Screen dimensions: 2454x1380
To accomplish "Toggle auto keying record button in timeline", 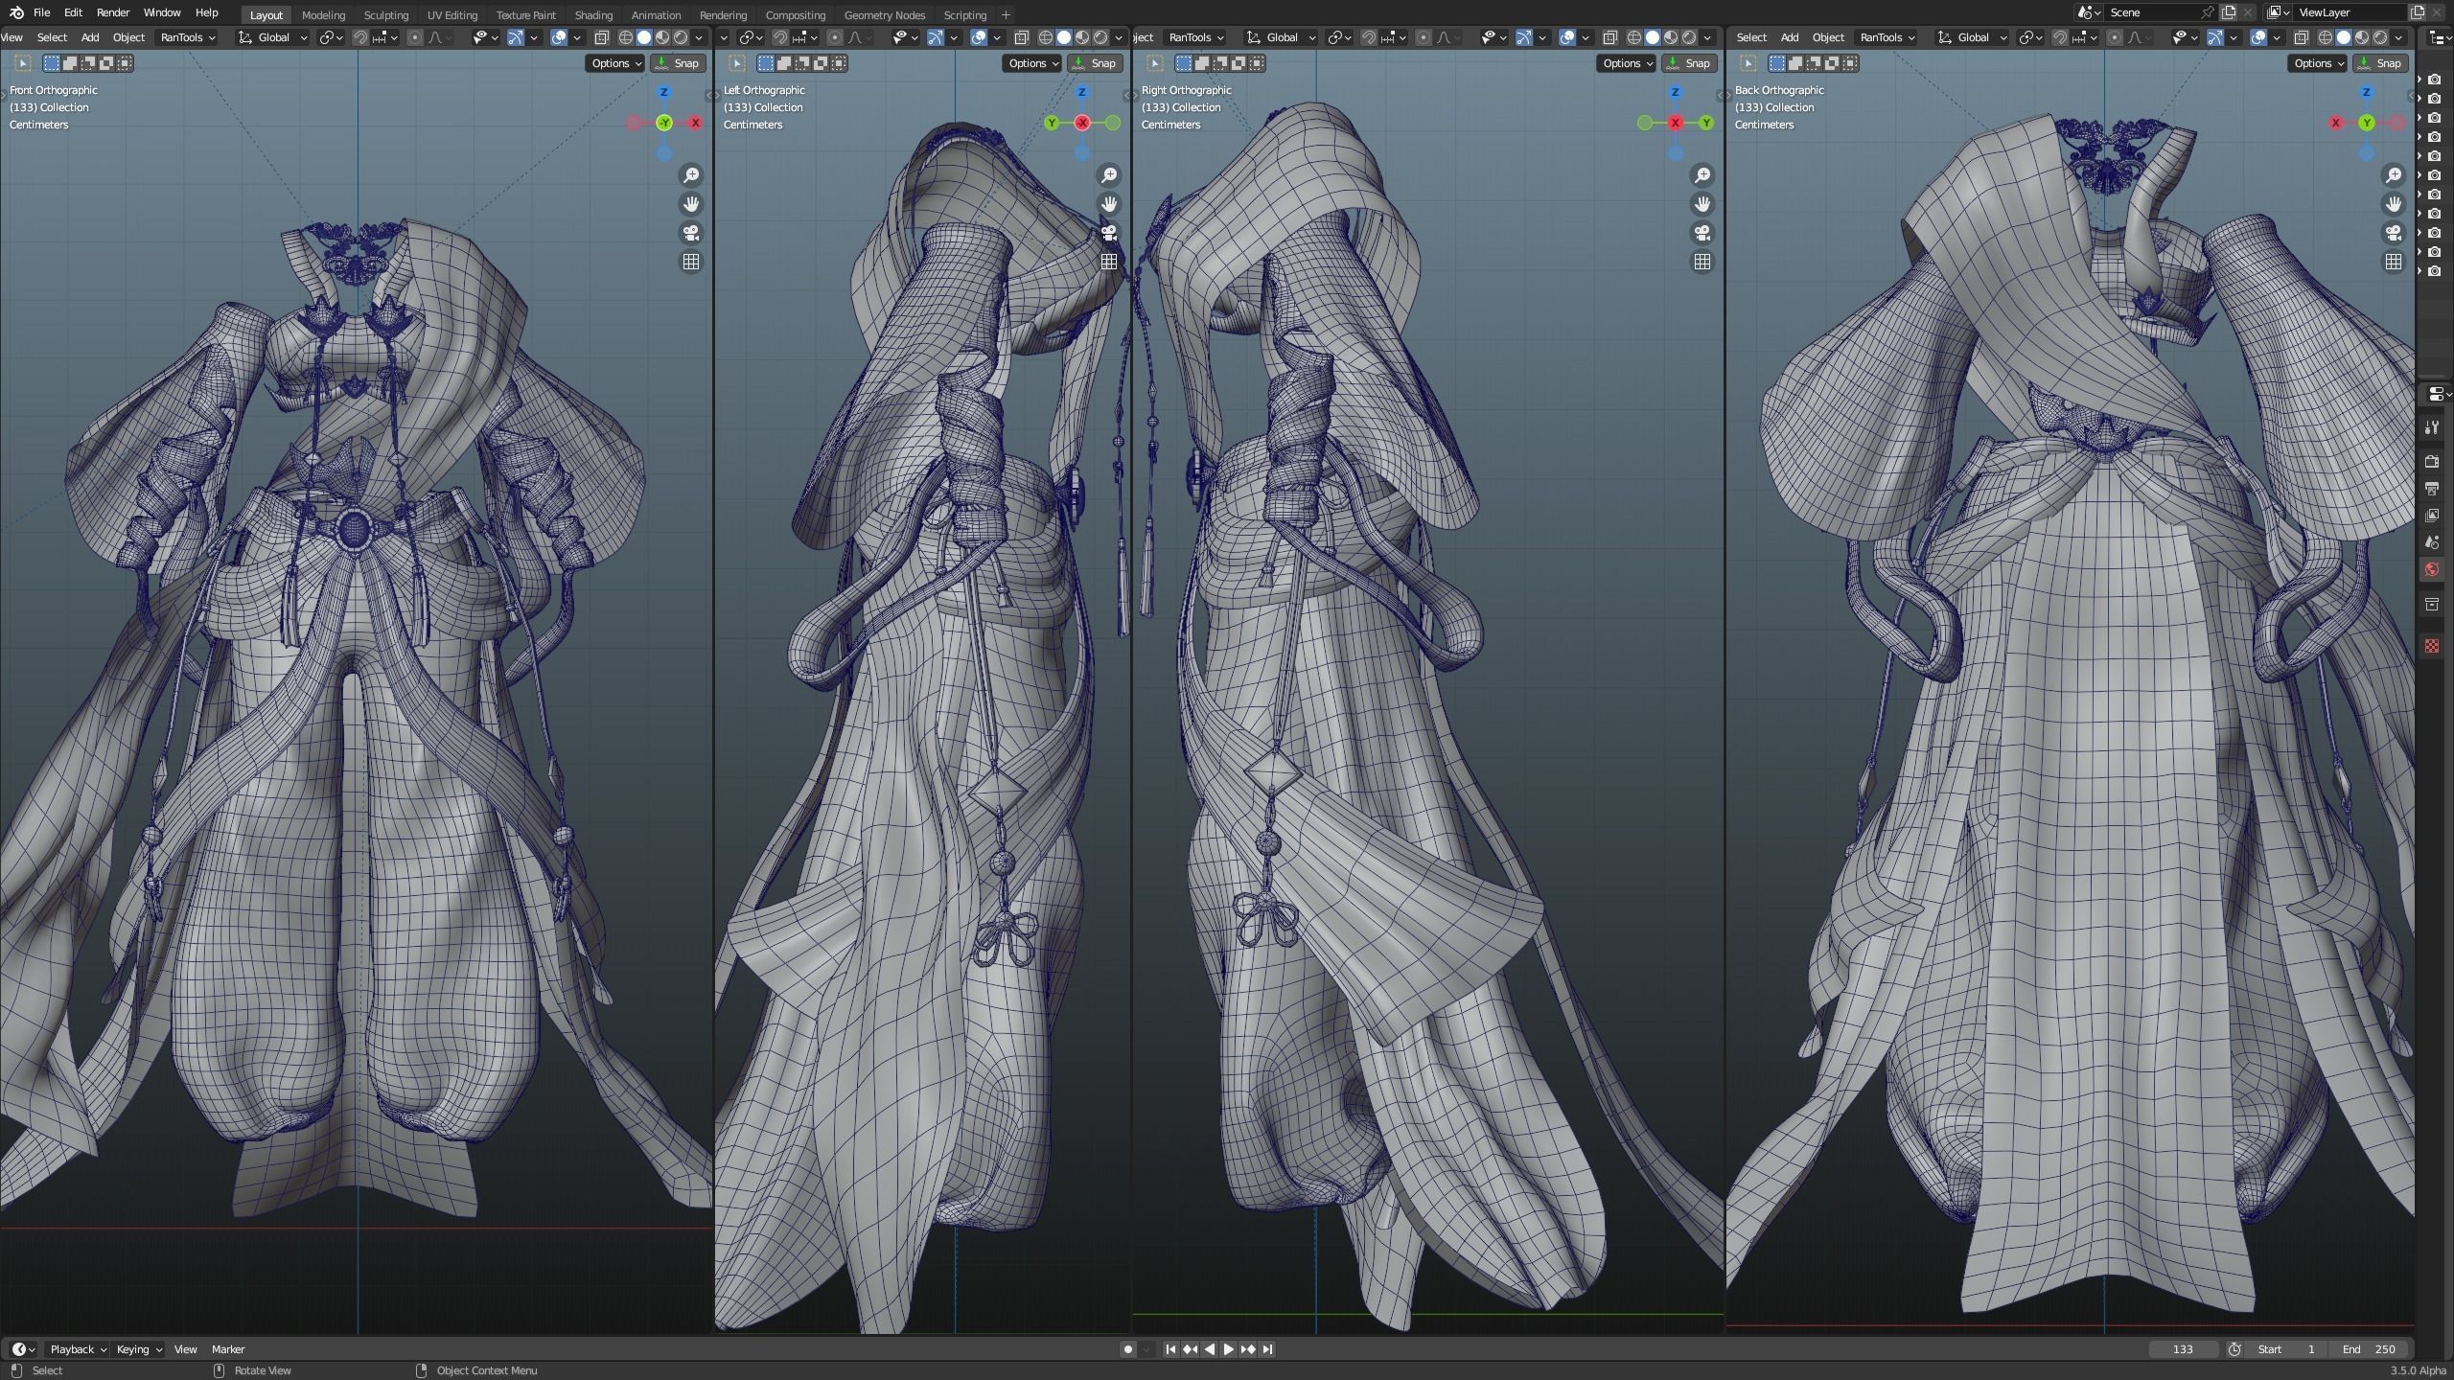I will pos(1128,1349).
